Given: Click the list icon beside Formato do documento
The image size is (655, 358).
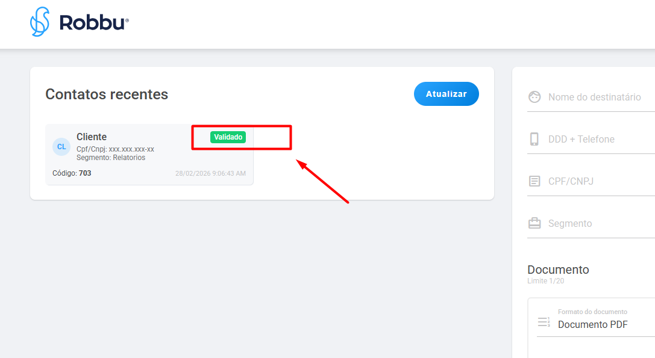Looking at the screenshot, I should click(x=544, y=322).
